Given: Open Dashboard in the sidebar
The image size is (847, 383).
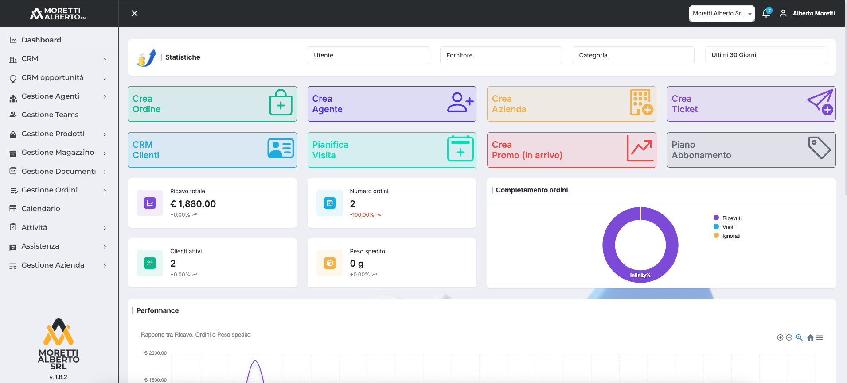Looking at the screenshot, I should tap(41, 40).
